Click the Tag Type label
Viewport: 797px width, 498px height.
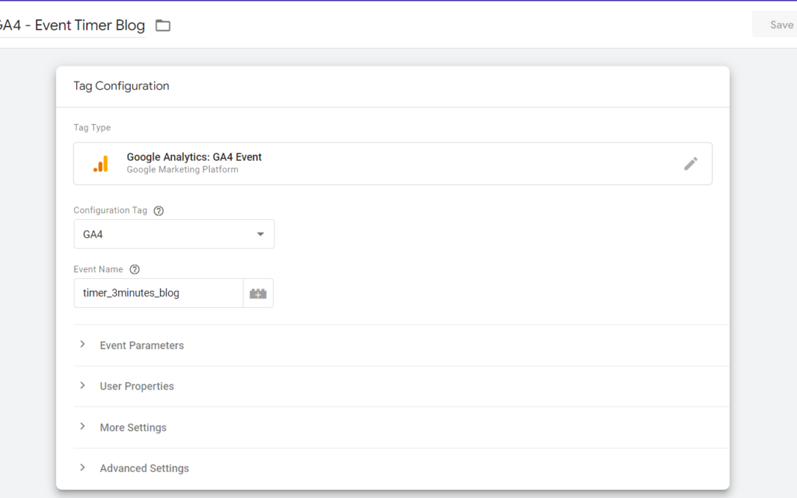[92, 128]
